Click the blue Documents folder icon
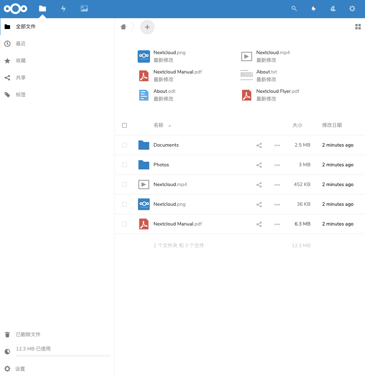Screen dimensions: 365x376 [144, 145]
